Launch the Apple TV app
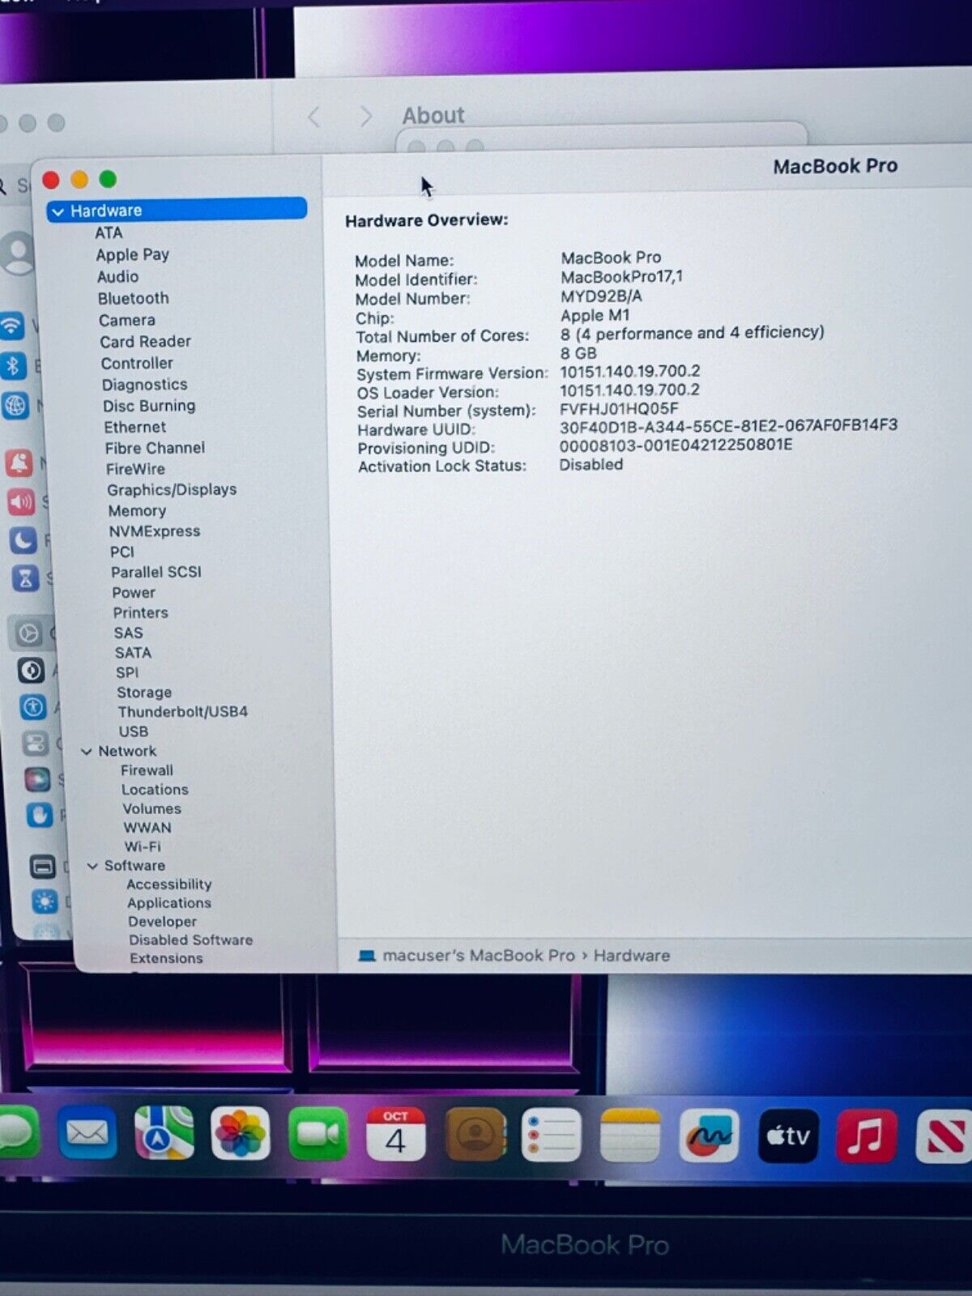Viewport: 972px width, 1296px height. [x=788, y=1136]
